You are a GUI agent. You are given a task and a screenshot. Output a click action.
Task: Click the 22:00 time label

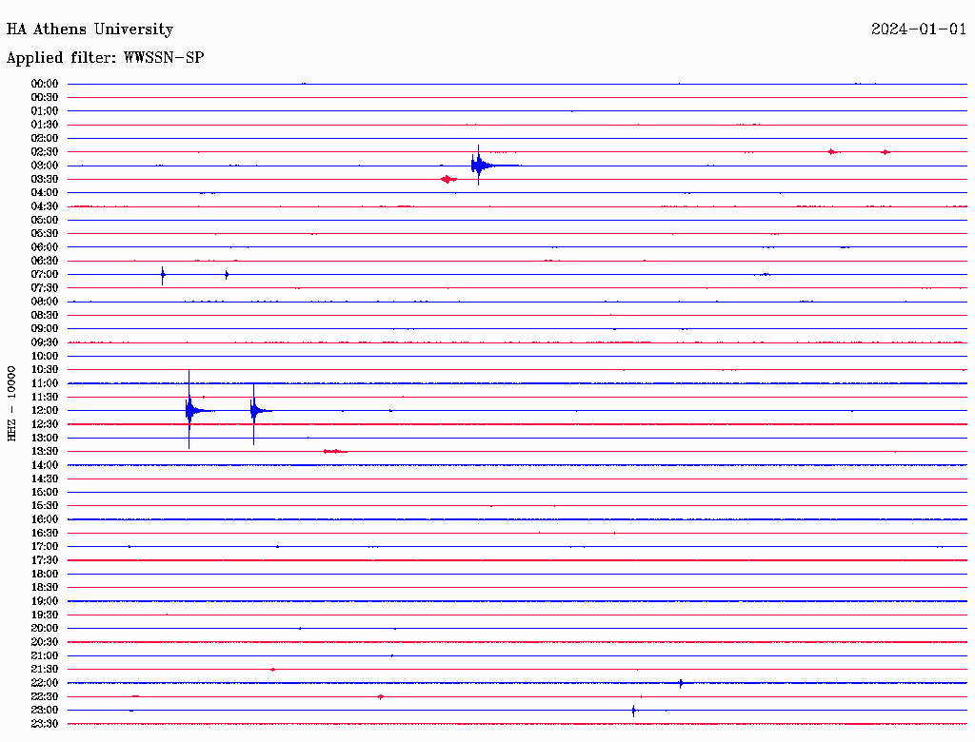pos(45,683)
